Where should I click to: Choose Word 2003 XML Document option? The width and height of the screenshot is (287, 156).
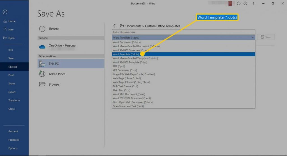tap(183, 98)
